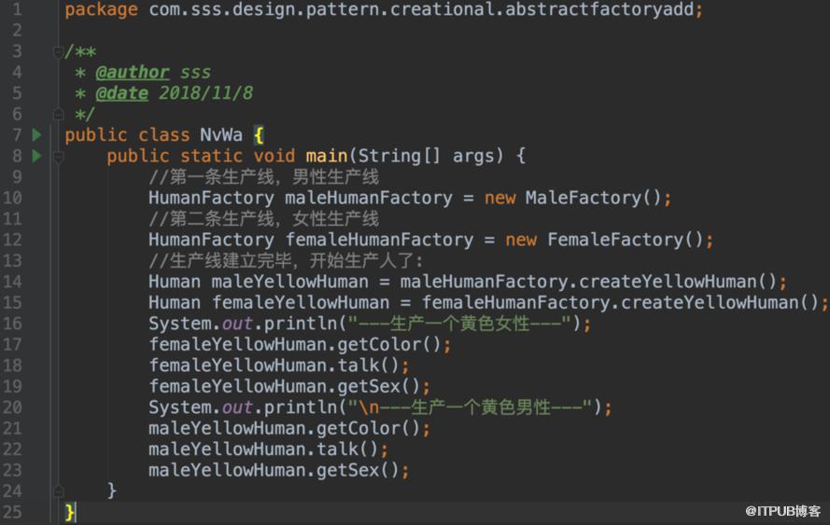
Task: Click the string "\n---生产一个黄色男性---"
Action: (470, 408)
